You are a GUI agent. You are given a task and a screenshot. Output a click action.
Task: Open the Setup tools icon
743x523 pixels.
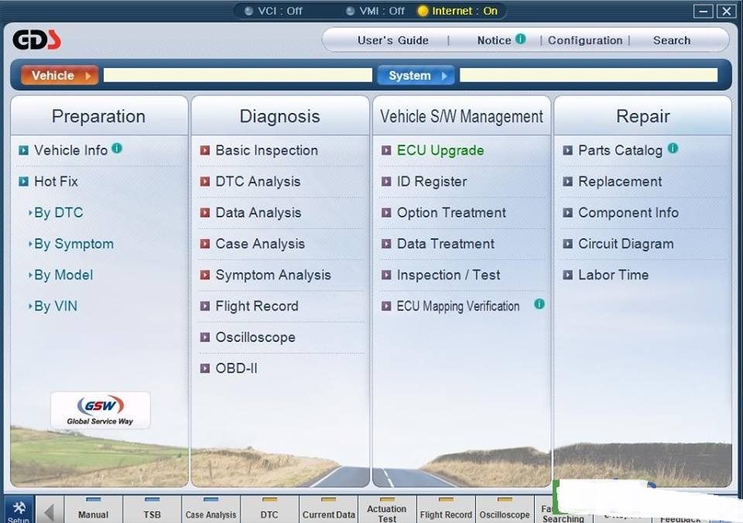click(19, 509)
